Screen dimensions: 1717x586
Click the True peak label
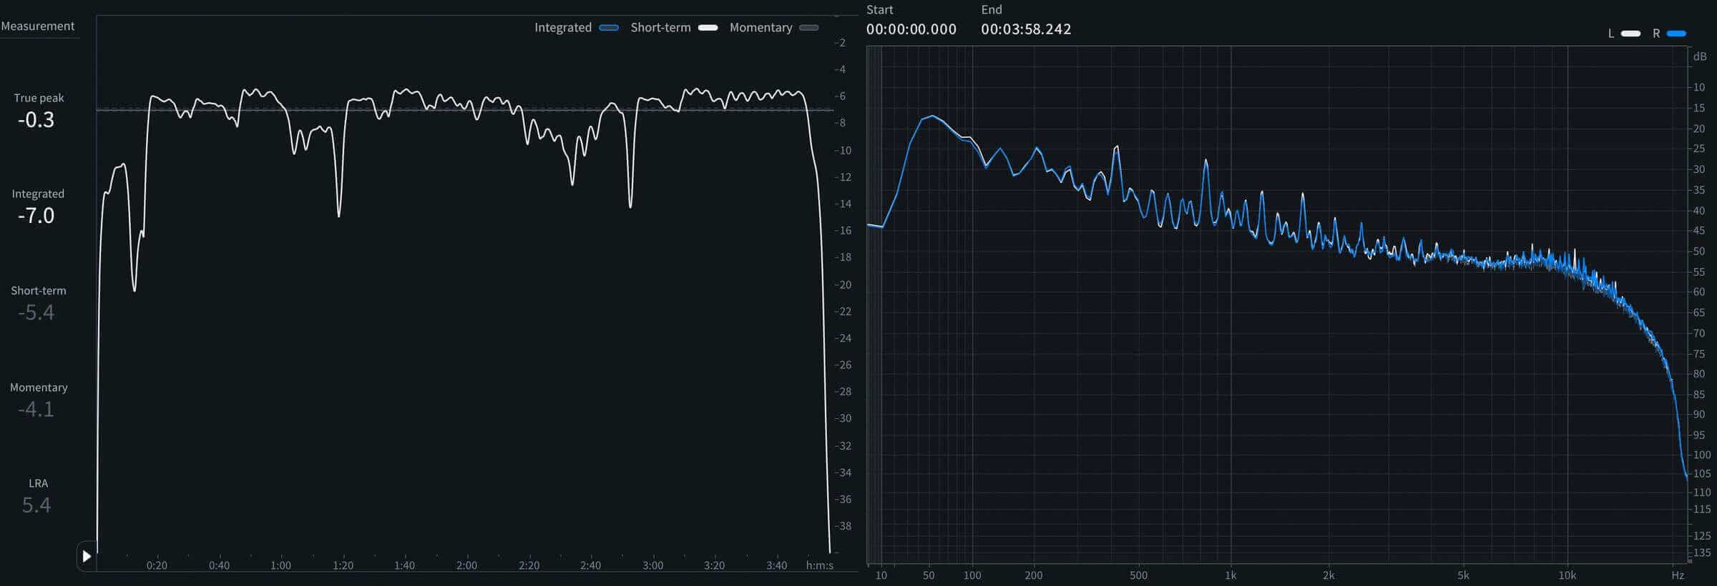(39, 98)
